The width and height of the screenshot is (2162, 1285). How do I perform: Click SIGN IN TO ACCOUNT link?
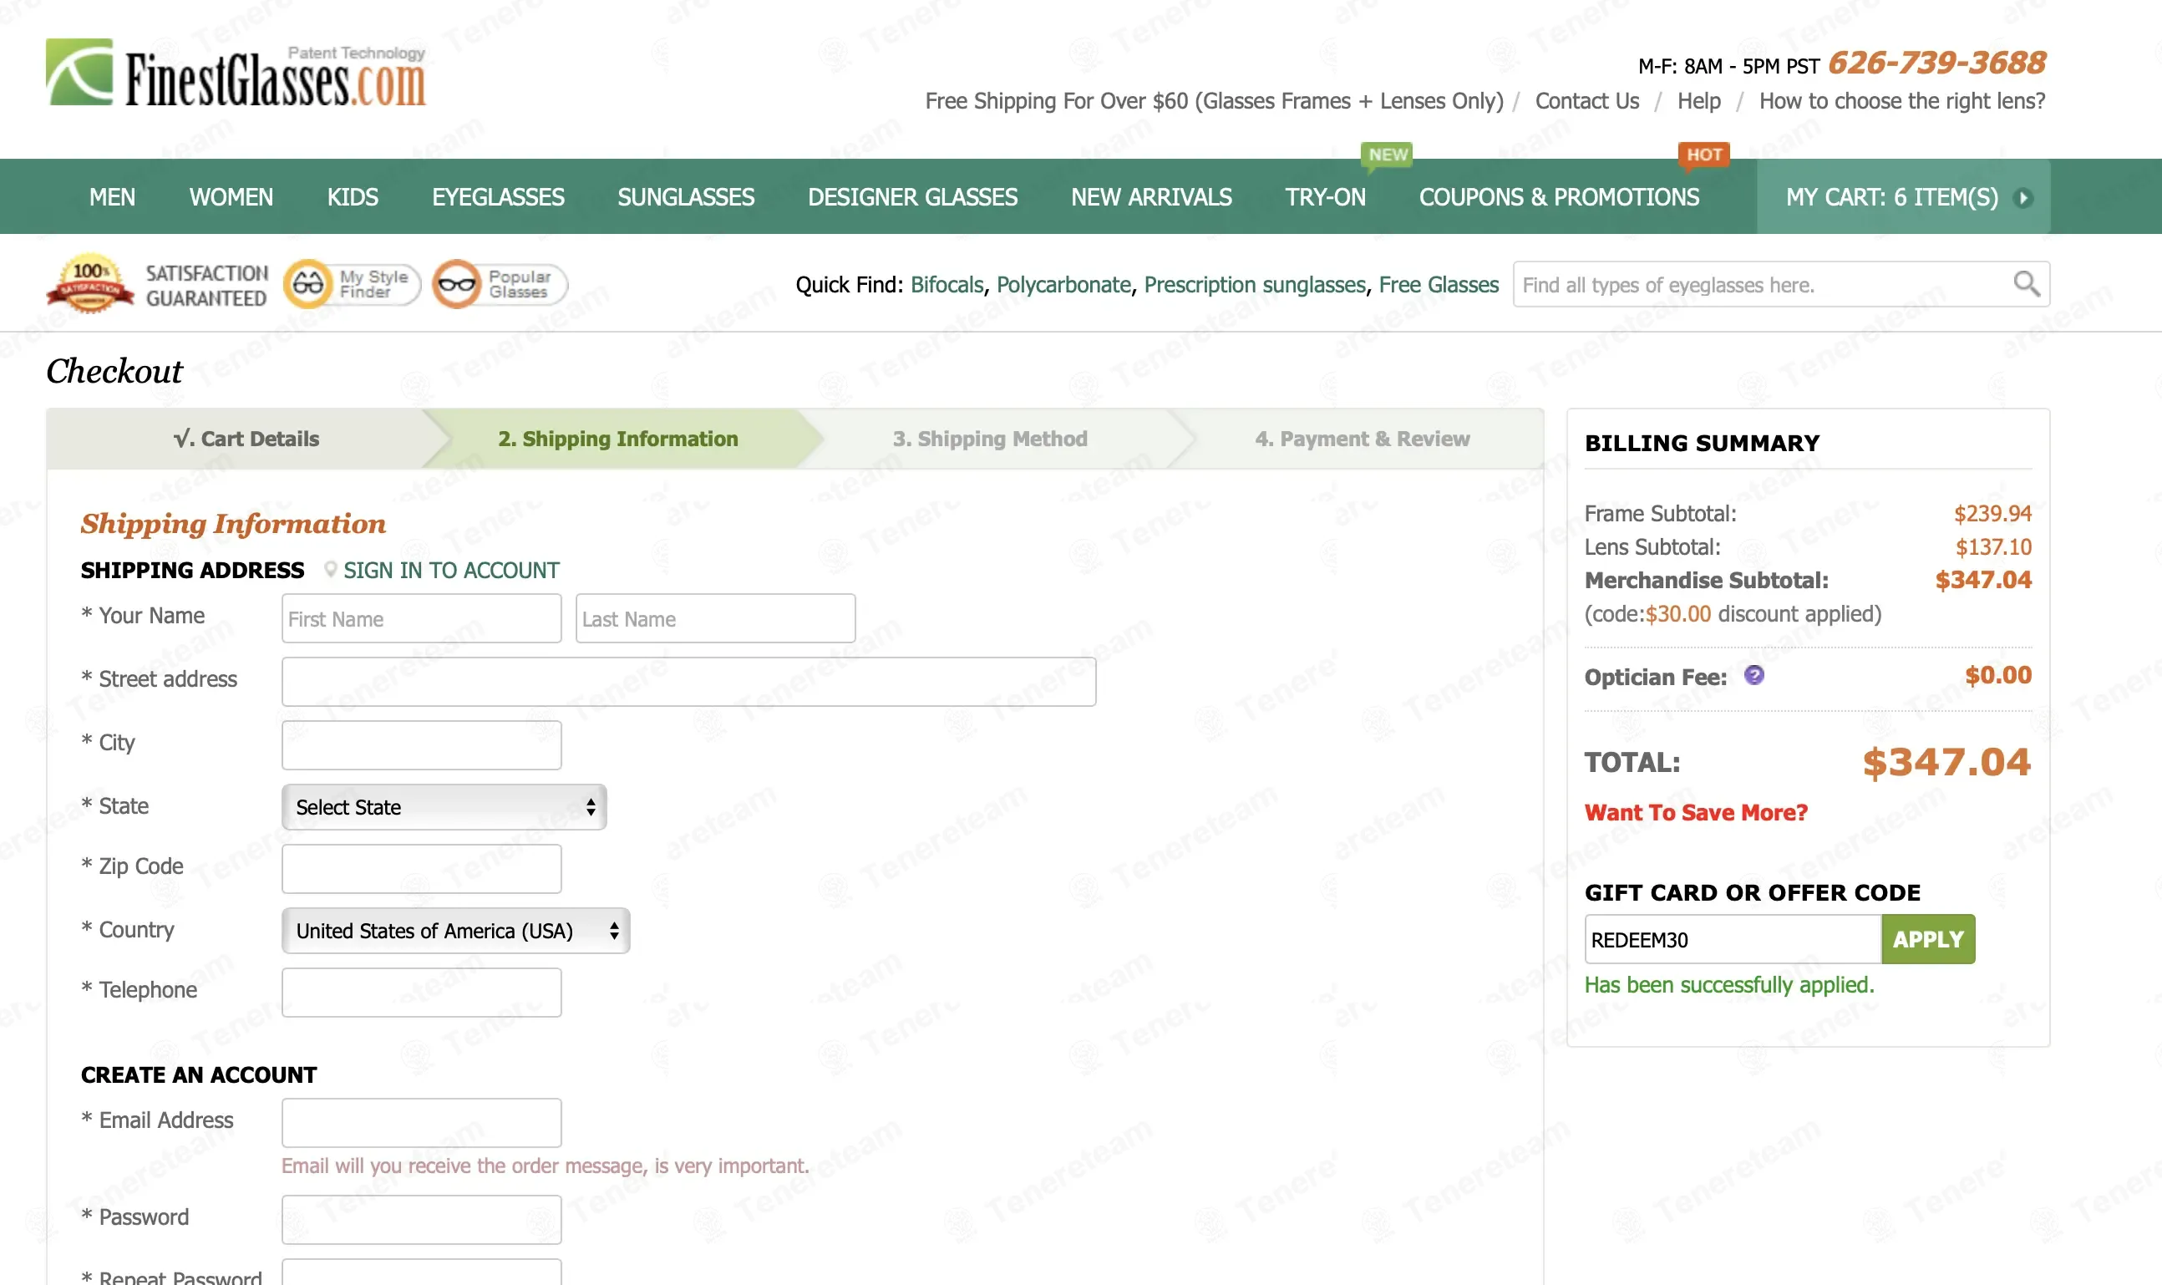tap(451, 571)
